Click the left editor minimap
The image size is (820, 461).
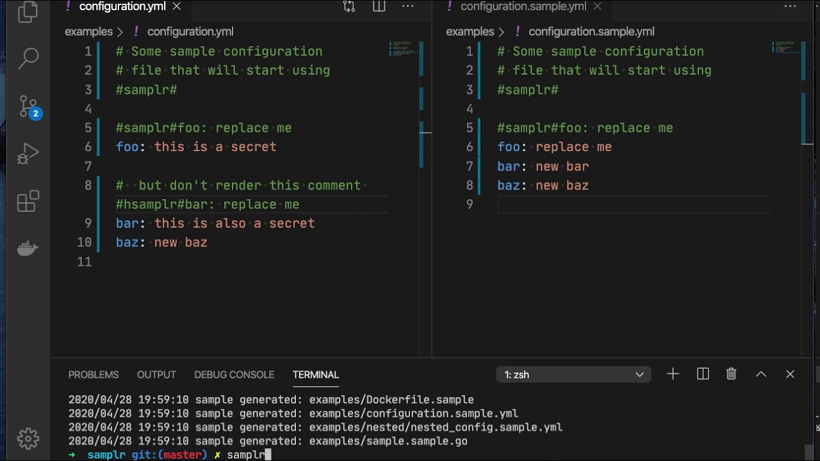pos(404,49)
